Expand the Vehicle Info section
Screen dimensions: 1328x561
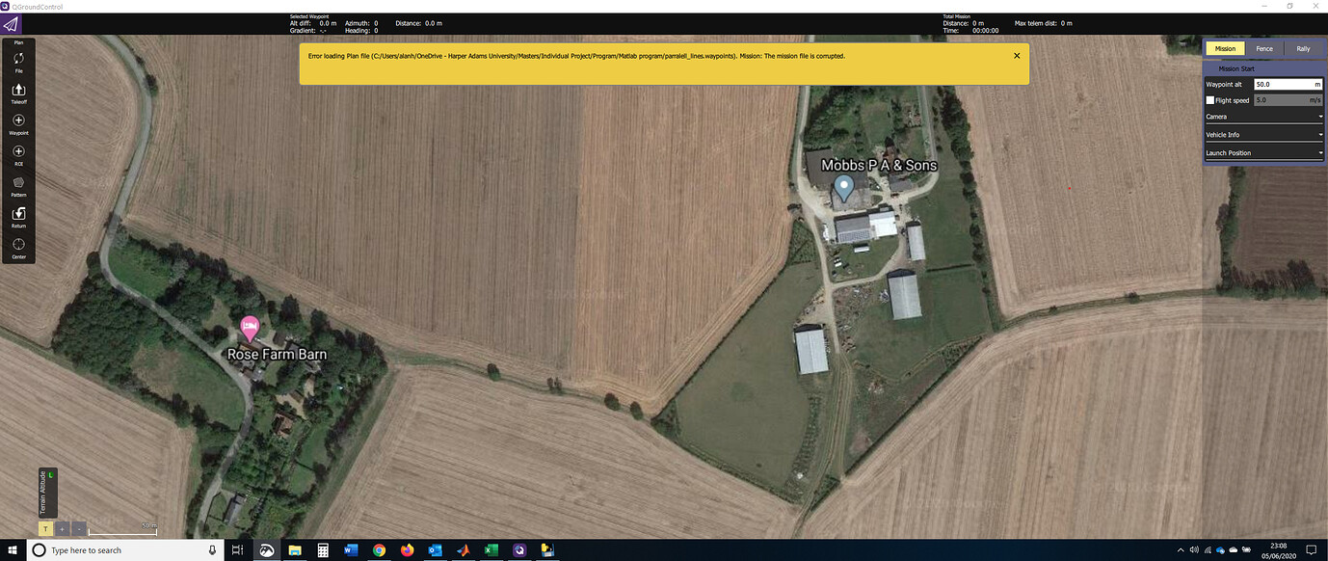click(x=1264, y=135)
